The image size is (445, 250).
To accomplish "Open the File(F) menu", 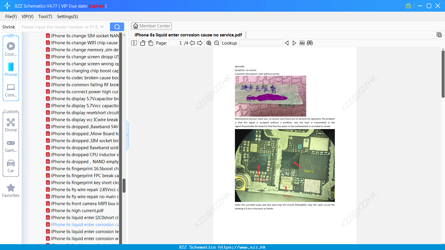I will pyautogui.click(x=11, y=17).
